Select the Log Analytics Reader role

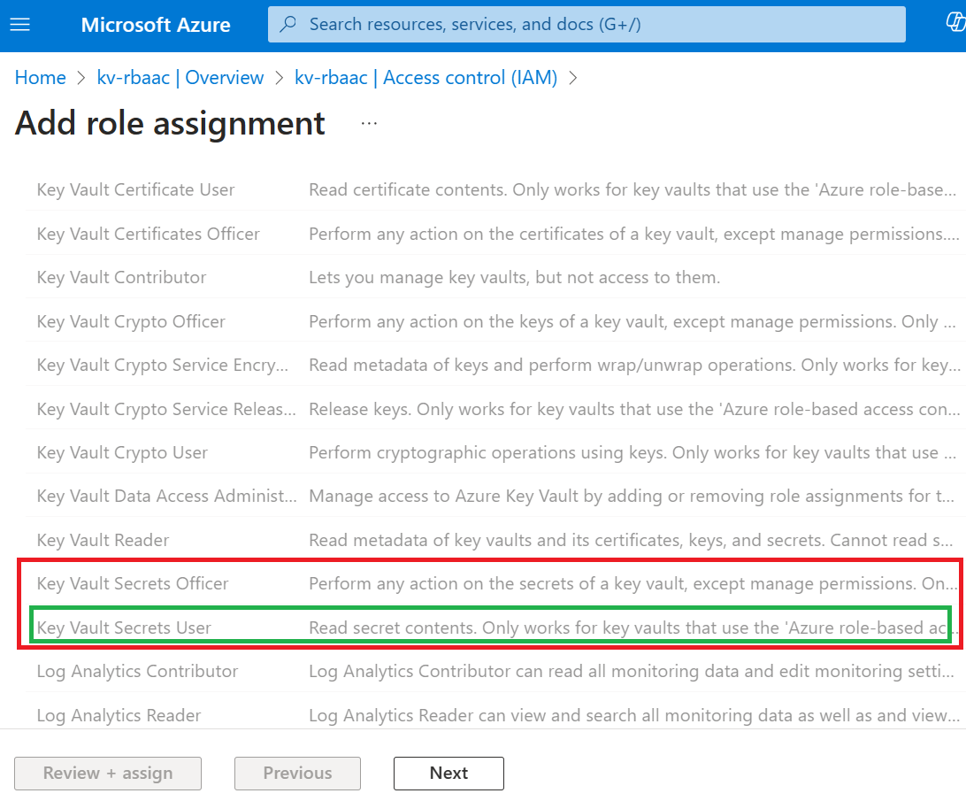(x=119, y=715)
